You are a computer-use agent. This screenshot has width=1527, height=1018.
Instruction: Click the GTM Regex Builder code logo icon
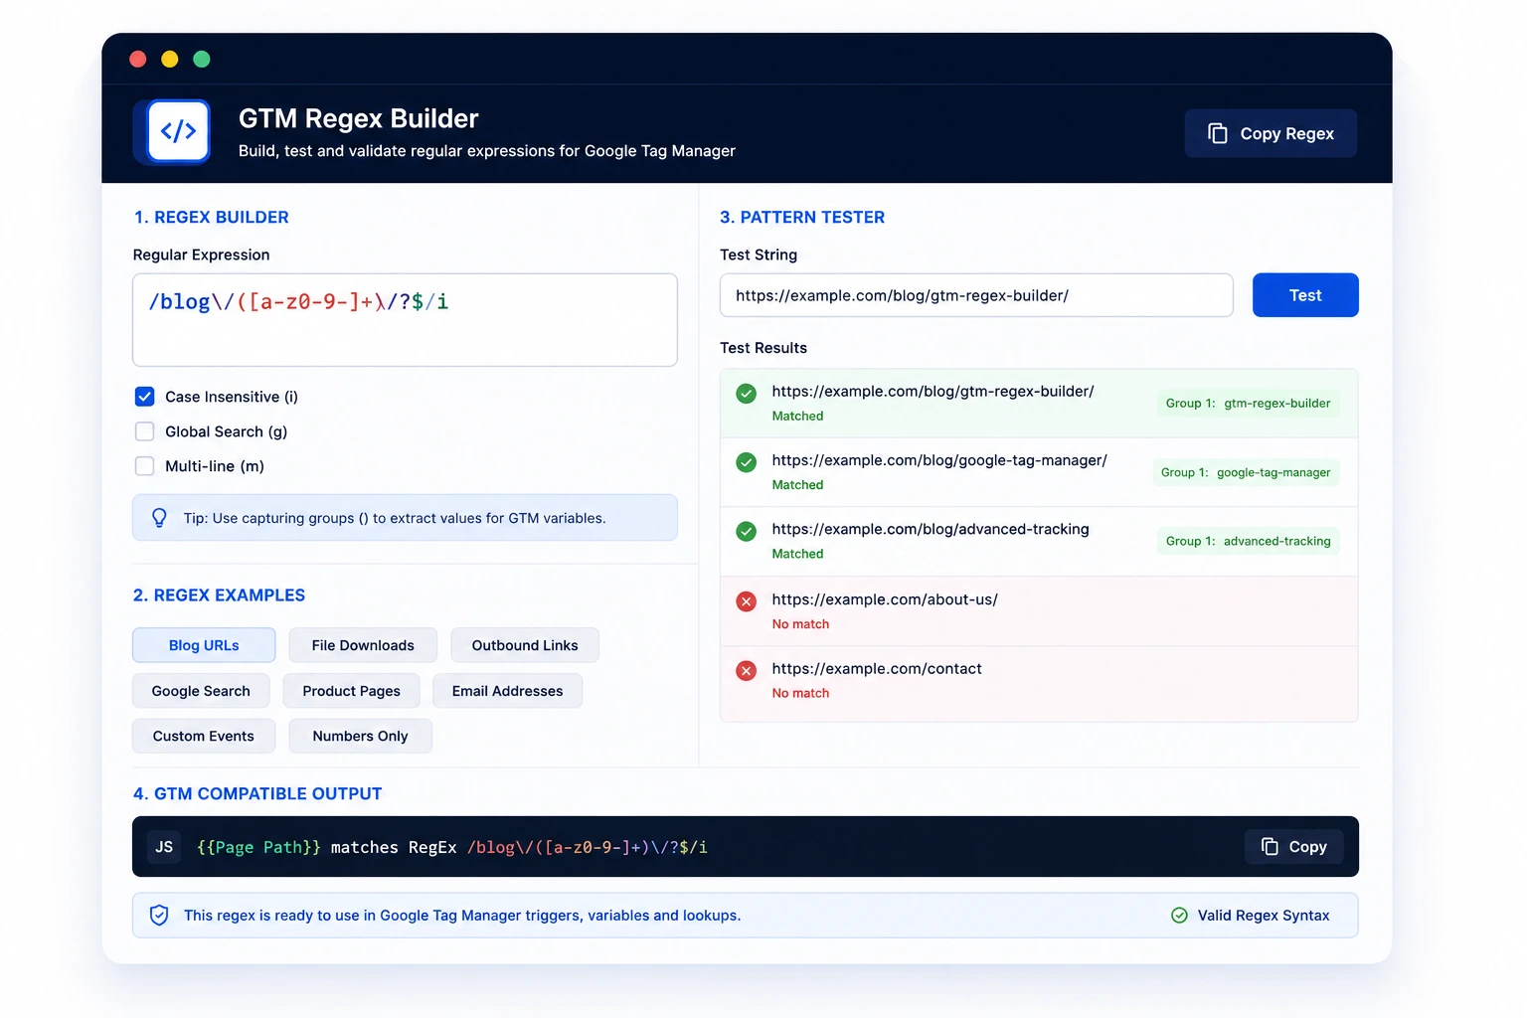click(x=178, y=131)
